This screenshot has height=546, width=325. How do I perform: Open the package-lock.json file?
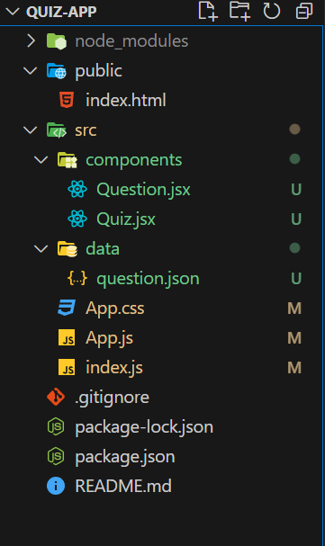[144, 427]
